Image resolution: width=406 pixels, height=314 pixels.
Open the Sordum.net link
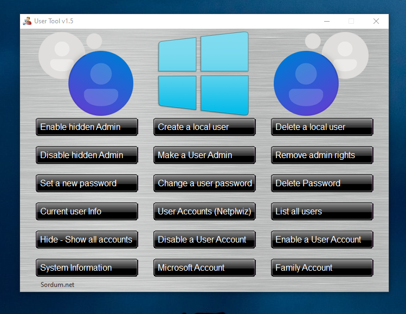tap(57, 285)
